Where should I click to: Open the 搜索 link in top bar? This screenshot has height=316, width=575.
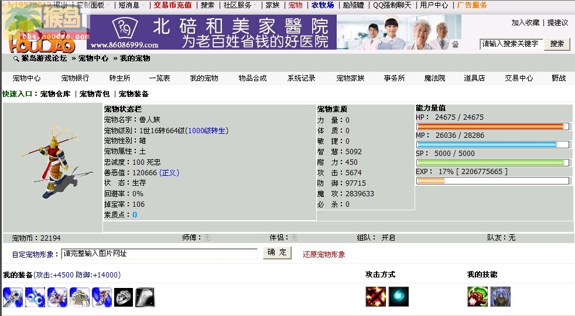[x=207, y=5]
